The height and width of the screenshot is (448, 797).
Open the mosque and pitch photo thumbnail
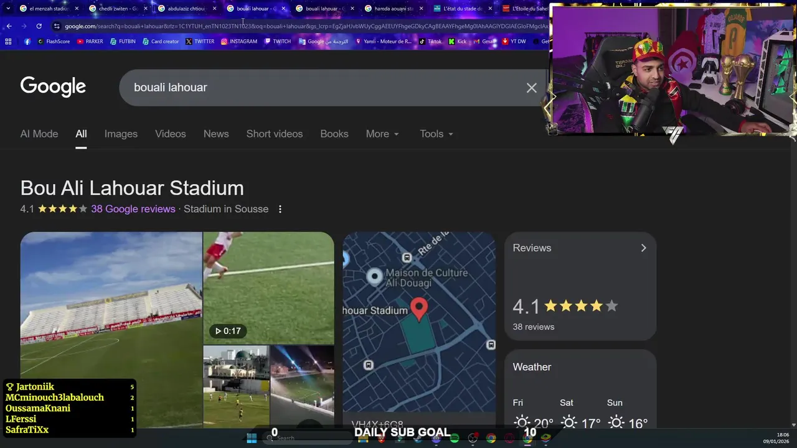[x=237, y=387]
